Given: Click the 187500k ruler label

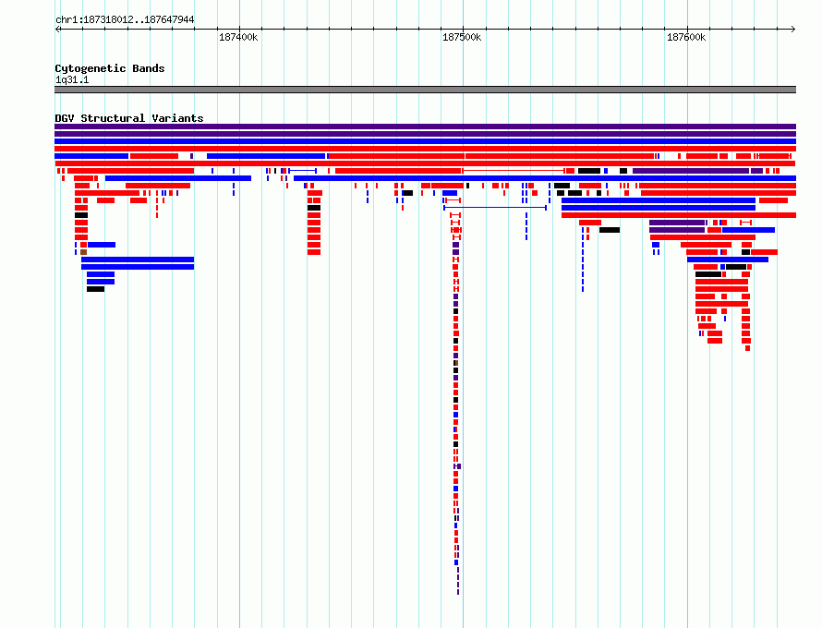Looking at the screenshot, I should (462, 37).
